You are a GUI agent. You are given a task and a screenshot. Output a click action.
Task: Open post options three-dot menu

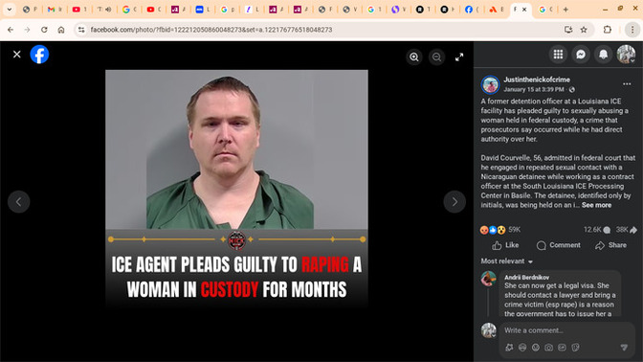coord(627,84)
